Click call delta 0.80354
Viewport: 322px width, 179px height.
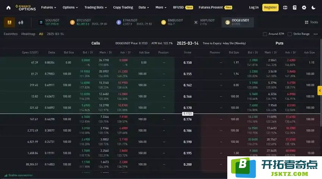[x=50, y=62]
